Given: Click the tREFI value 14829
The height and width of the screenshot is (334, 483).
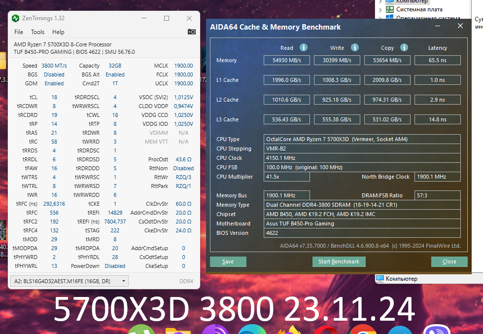Looking at the screenshot, I should coord(115,213).
